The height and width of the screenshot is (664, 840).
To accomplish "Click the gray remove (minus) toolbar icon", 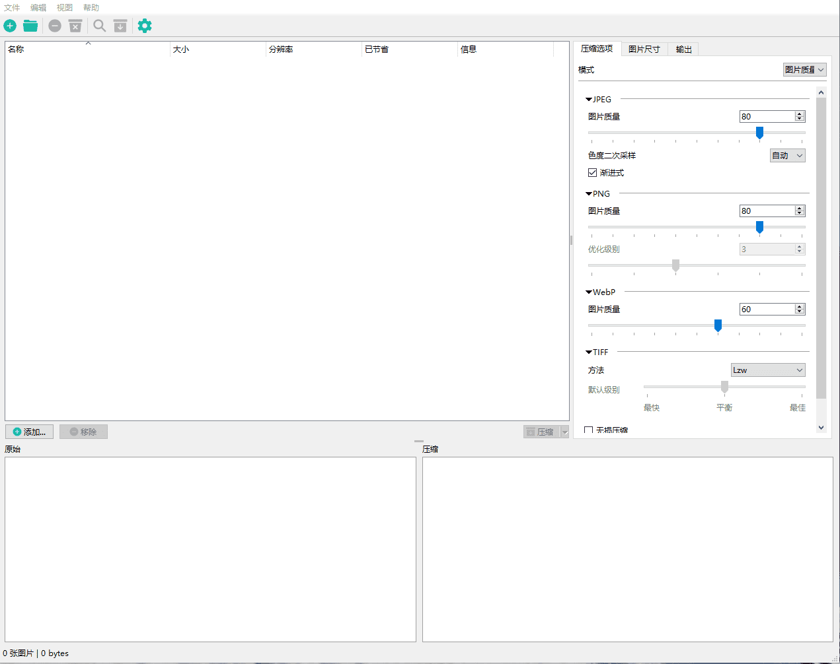I will click(55, 26).
